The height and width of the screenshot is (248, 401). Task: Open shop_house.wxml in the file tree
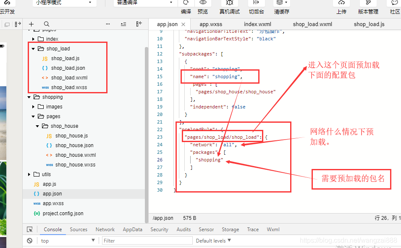coord(76,155)
